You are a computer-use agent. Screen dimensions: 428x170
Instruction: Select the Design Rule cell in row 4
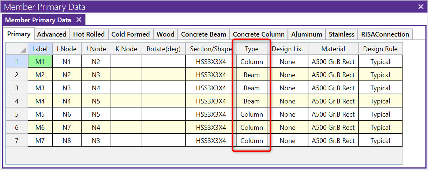(x=380, y=101)
